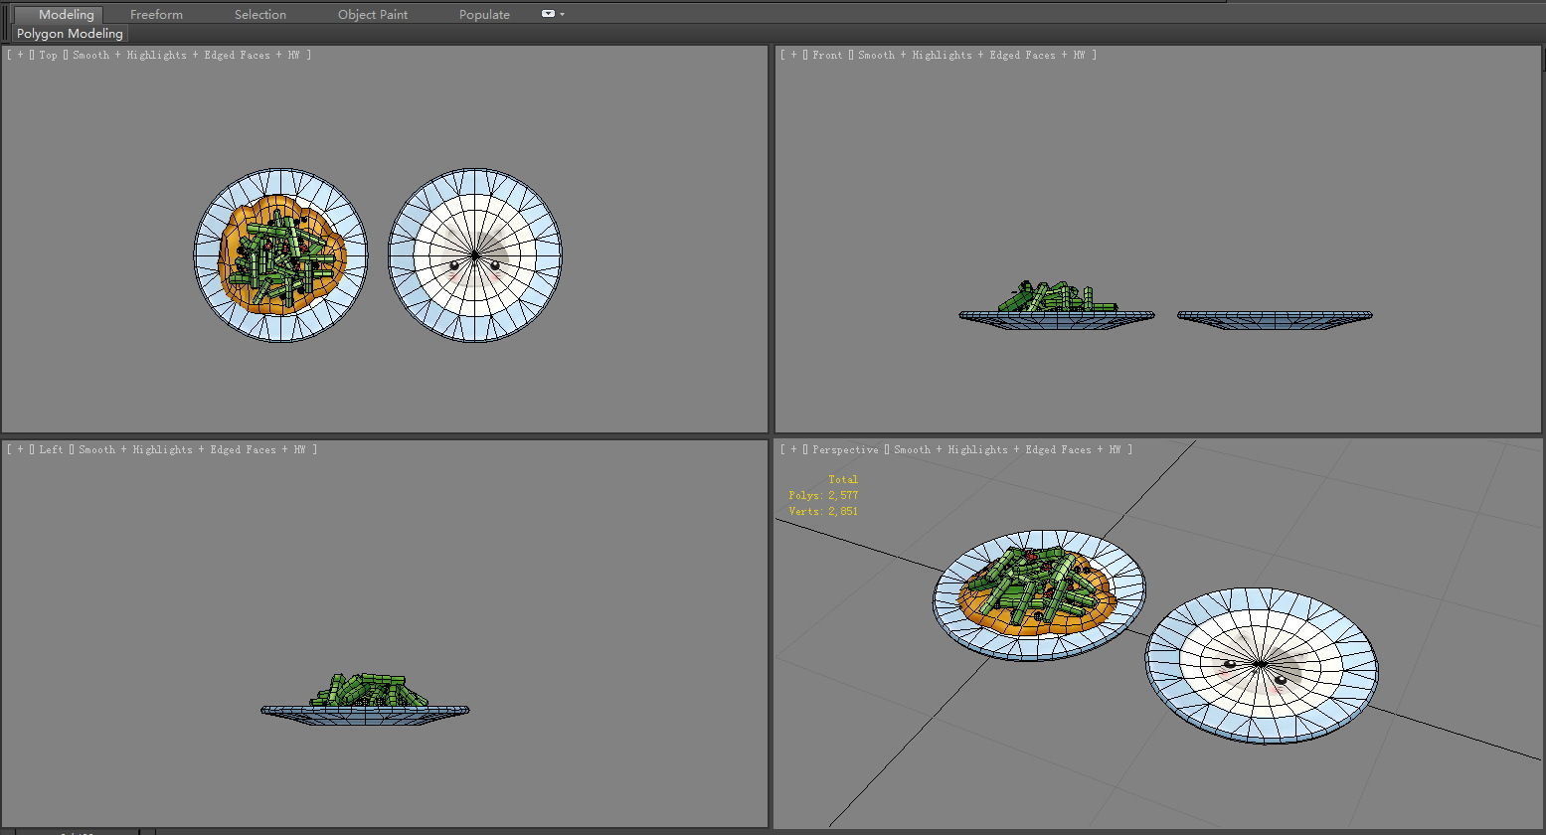1546x835 pixels.
Task: Select the food-covered plate in Top viewport
Action: (x=280, y=255)
